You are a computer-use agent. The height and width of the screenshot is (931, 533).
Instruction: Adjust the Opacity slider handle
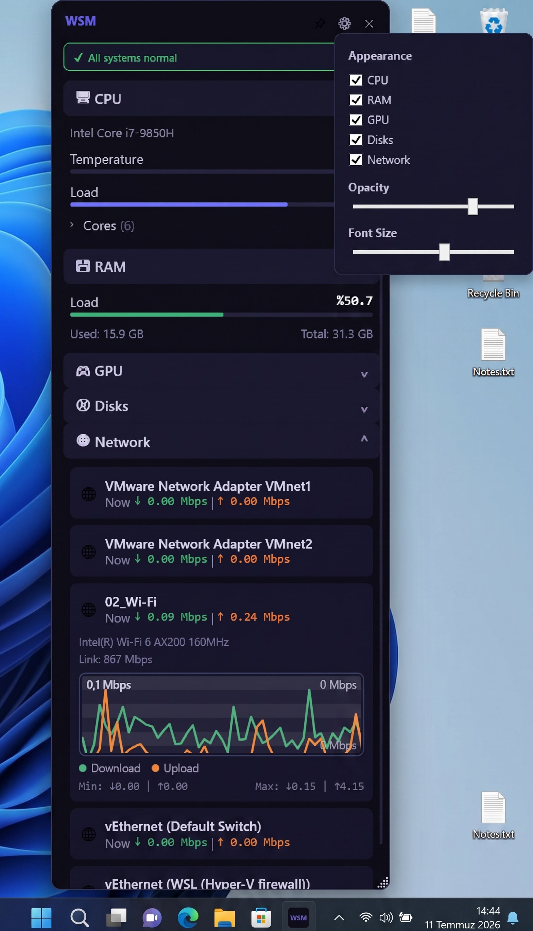(x=472, y=206)
